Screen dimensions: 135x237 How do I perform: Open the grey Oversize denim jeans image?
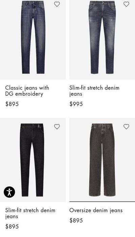[x=102, y=160]
